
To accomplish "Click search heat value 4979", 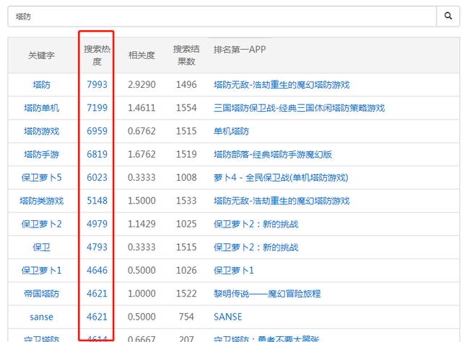I will pyautogui.click(x=97, y=224).
